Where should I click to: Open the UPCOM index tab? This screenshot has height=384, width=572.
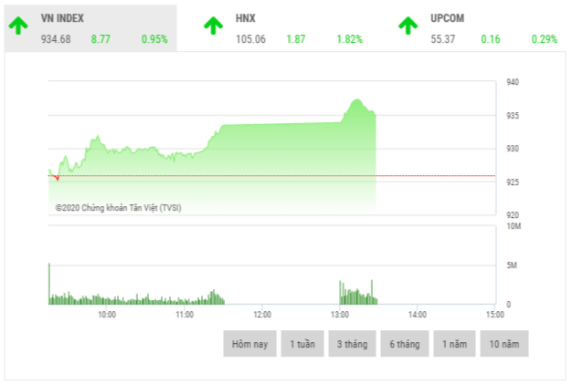480,27
